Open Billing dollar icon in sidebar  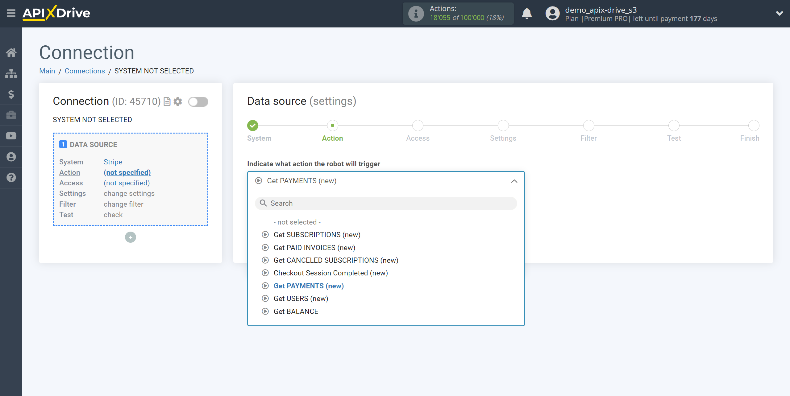pos(11,94)
